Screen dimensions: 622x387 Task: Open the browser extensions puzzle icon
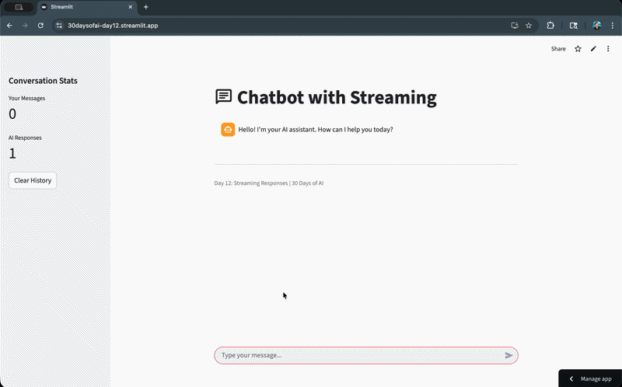[551, 25]
